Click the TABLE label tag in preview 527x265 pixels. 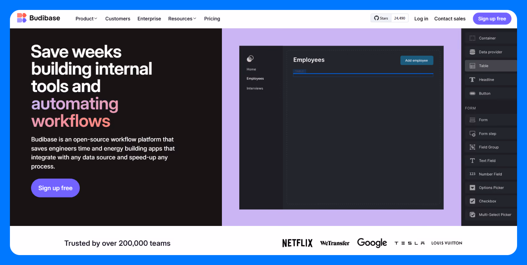click(x=300, y=71)
